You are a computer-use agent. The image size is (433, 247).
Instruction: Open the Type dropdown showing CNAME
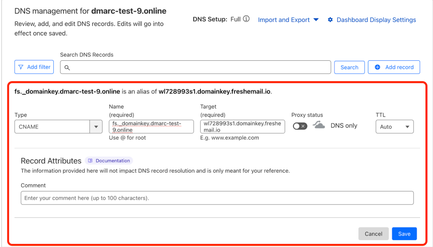pos(58,127)
